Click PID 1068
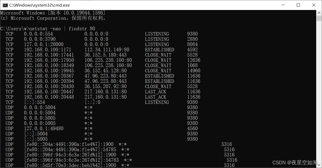This screenshot has height=168, width=322. [192, 65]
